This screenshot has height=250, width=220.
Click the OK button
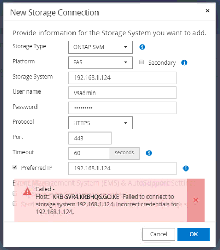[193, 234]
